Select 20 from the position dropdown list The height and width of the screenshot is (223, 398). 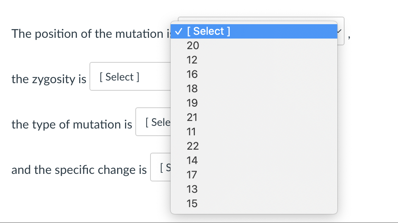(x=192, y=45)
